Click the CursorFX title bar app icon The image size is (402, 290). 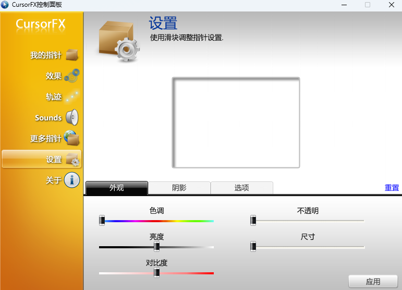tap(5, 5)
